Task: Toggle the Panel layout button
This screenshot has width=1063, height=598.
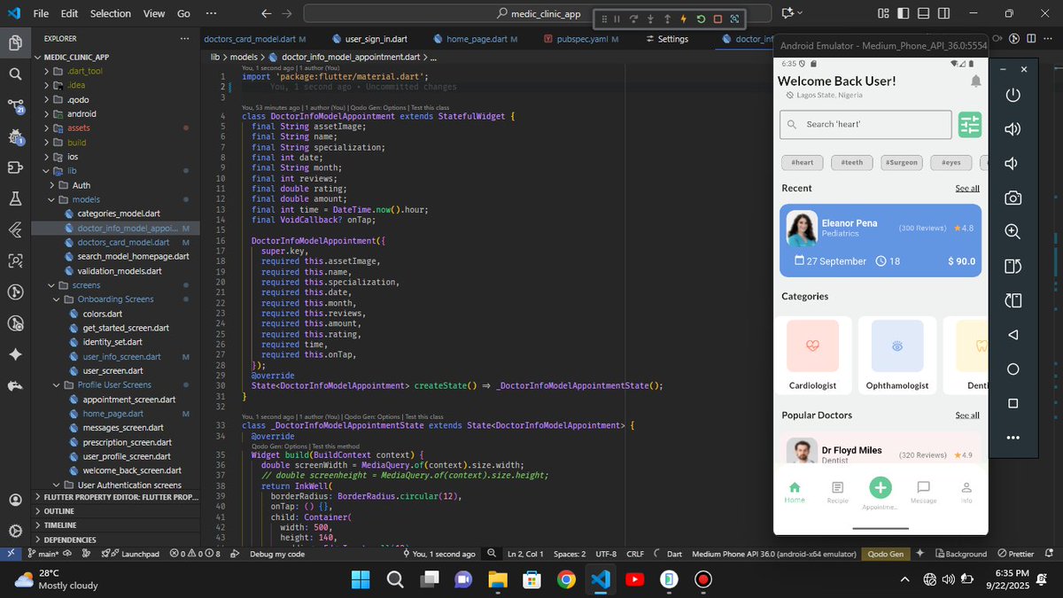Action: 924,13
